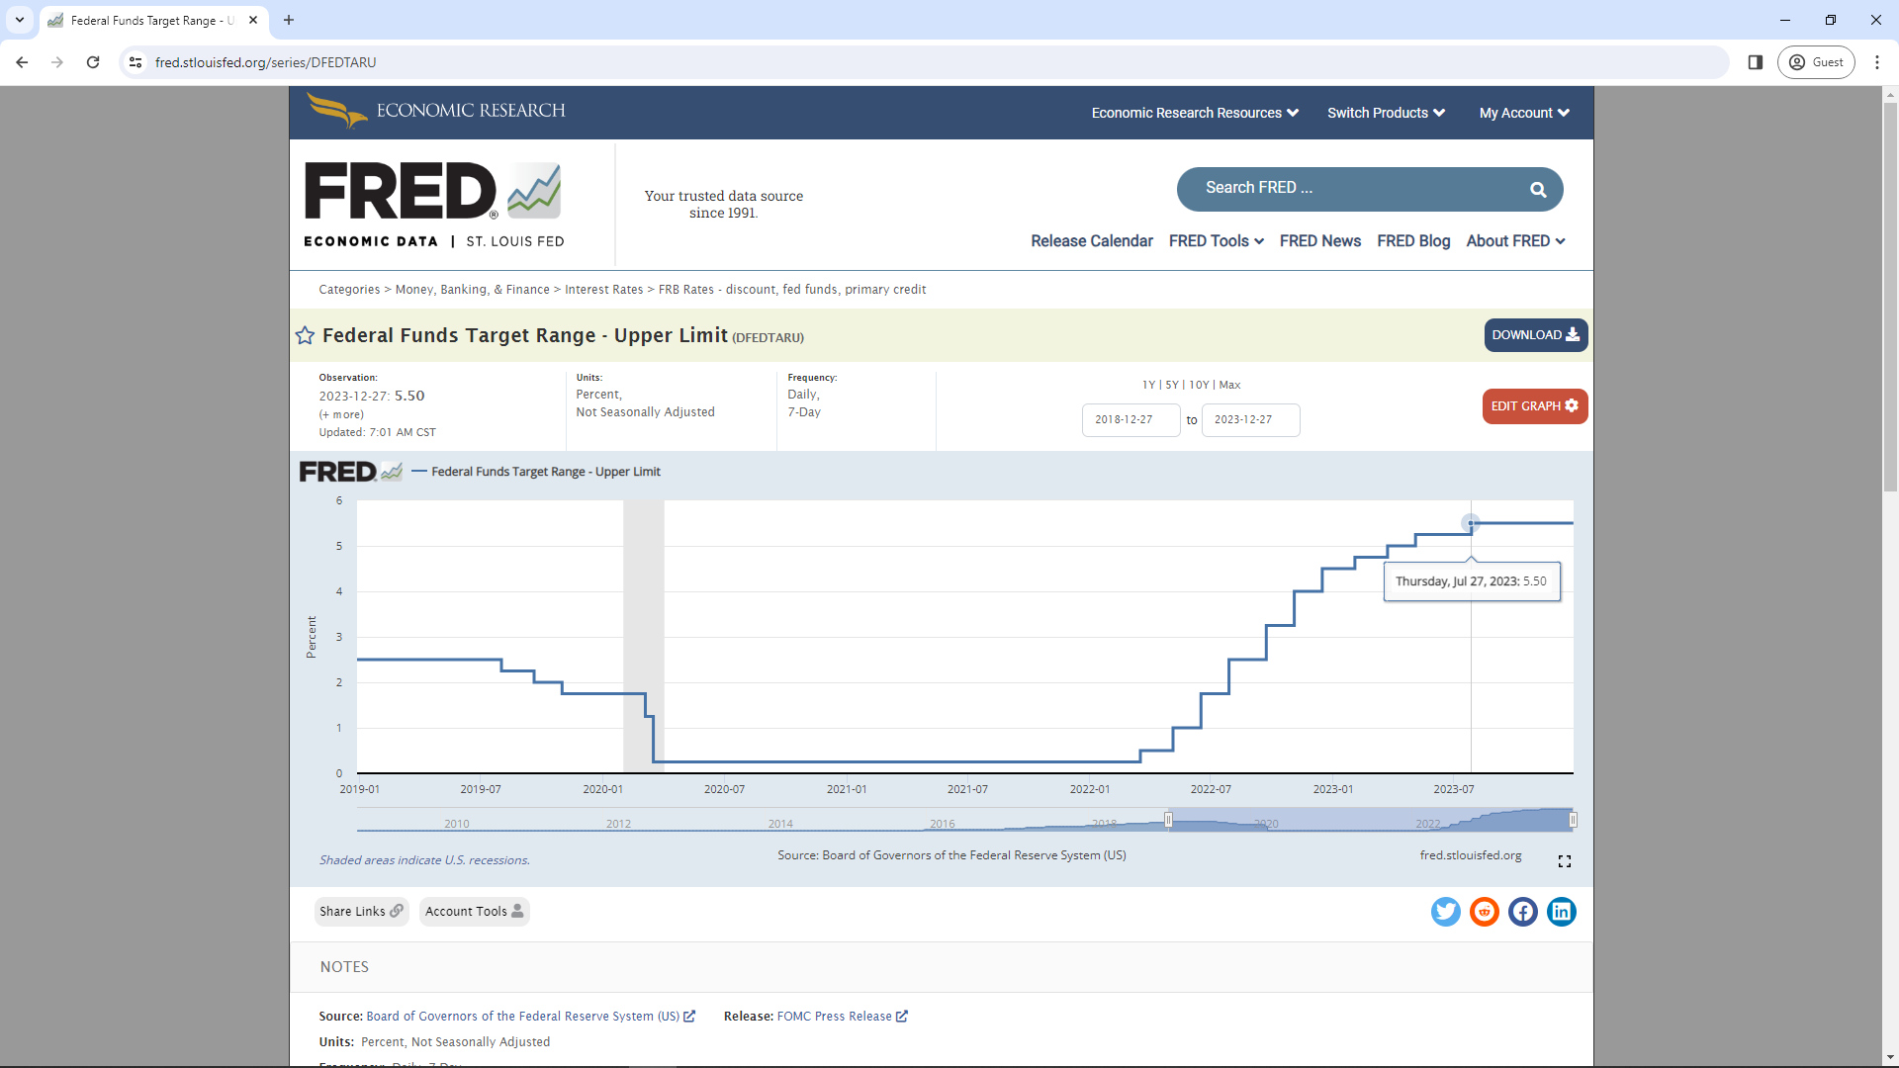The width and height of the screenshot is (1899, 1068).
Task: Open the Categories breadcrumb link
Action: click(x=349, y=290)
